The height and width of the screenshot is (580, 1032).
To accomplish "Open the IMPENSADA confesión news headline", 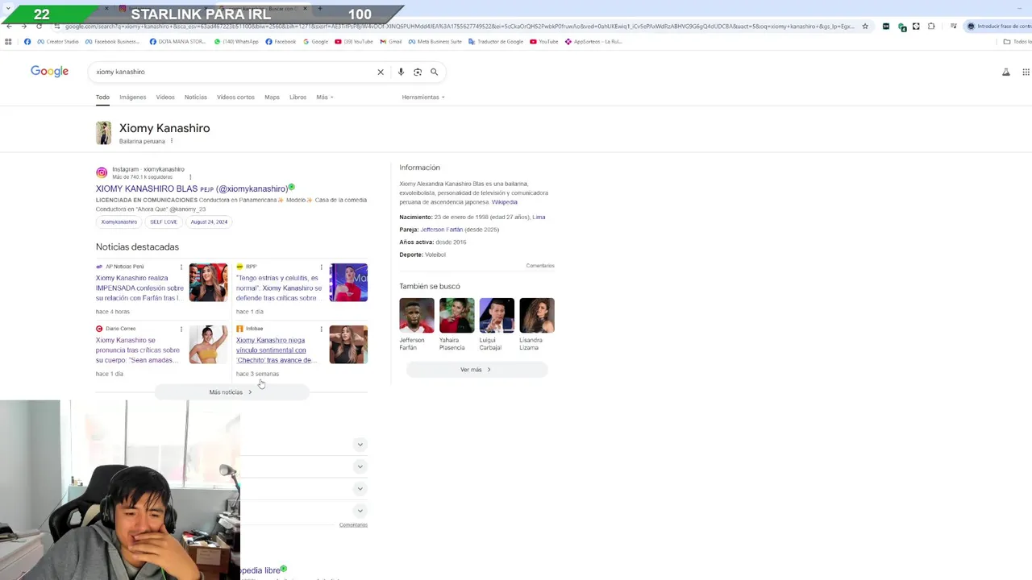I will (x=139, y=288).
